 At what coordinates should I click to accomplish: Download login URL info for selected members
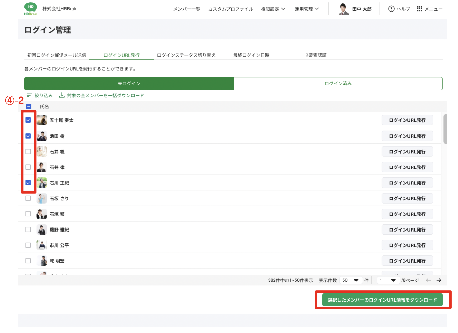click(x=382, y=300)
